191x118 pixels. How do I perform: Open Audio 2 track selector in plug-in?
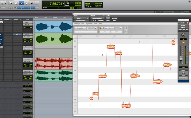coord(80,18)
